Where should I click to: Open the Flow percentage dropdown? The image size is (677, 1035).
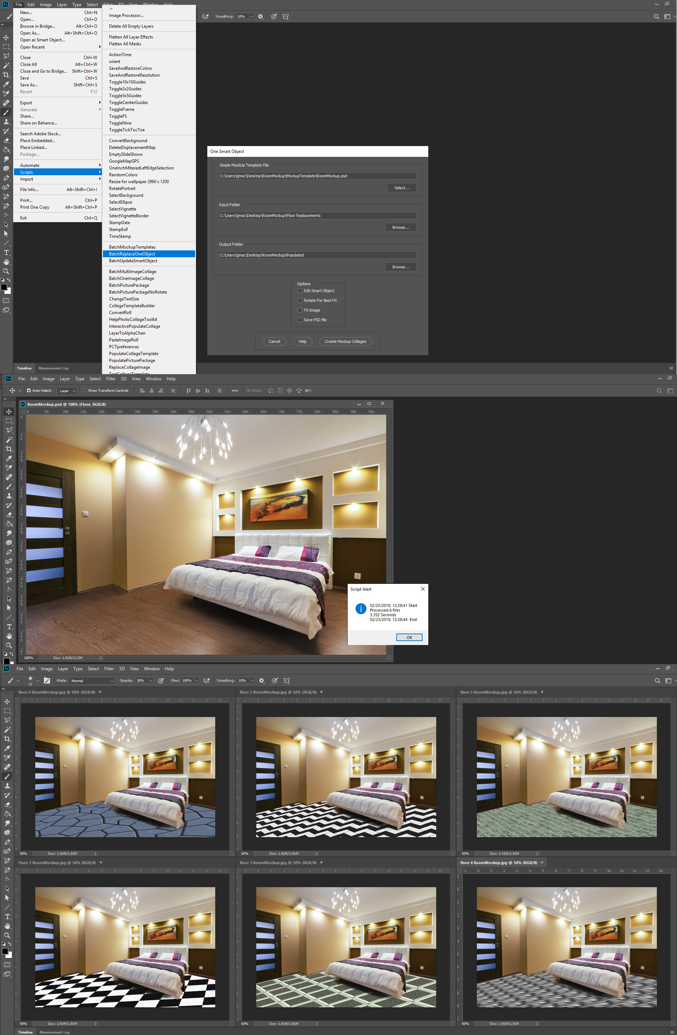[x=197, y=681]
